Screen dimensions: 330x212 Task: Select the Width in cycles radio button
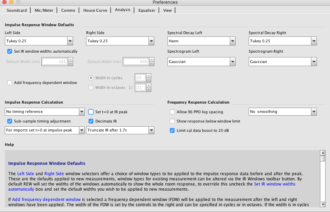click(91, 78)
